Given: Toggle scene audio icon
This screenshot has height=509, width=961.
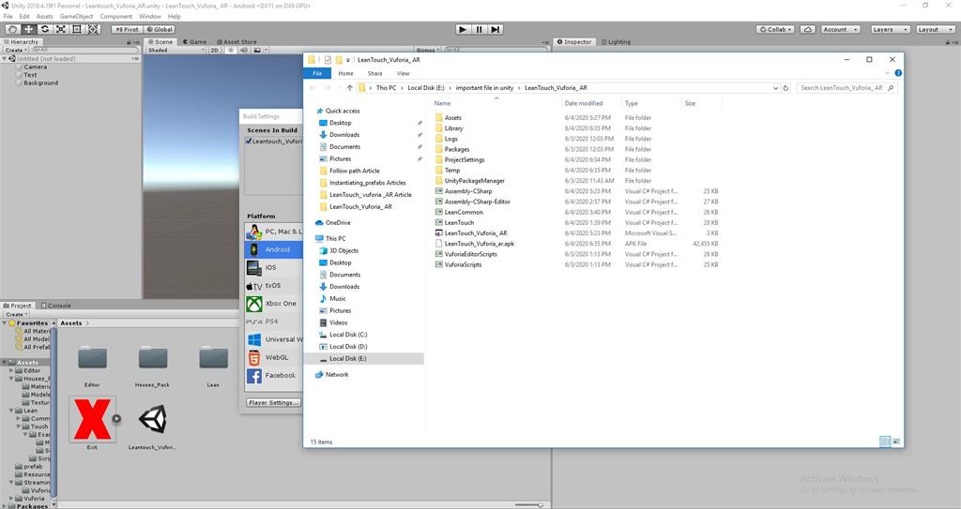Looking at the screenshot, I should click(244, 51).
